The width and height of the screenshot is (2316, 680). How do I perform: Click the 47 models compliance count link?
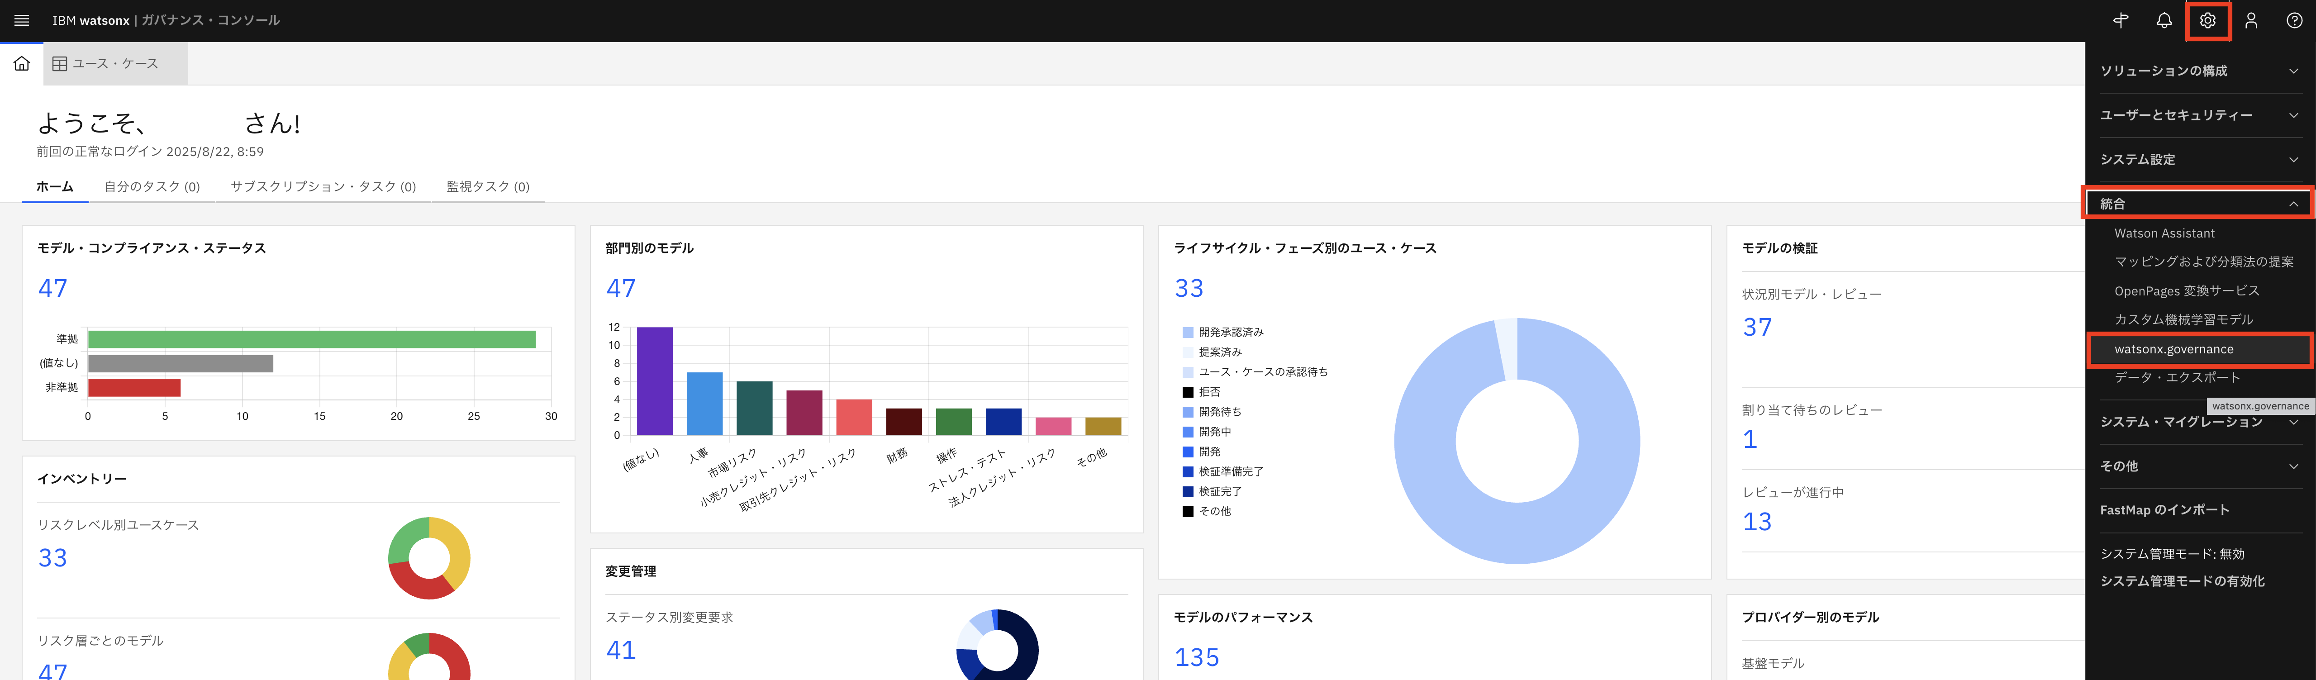click(x=52, y=288)
